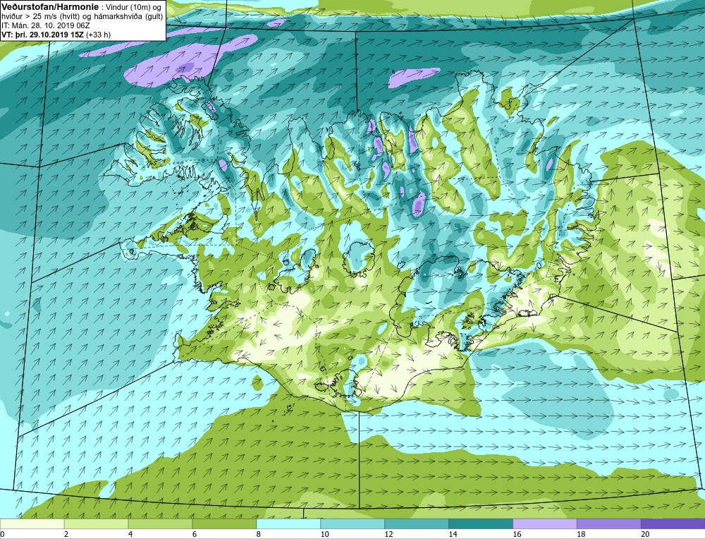
Task: Click the 16–18 m/s light purple legend swatch
Action: (544, 524)
